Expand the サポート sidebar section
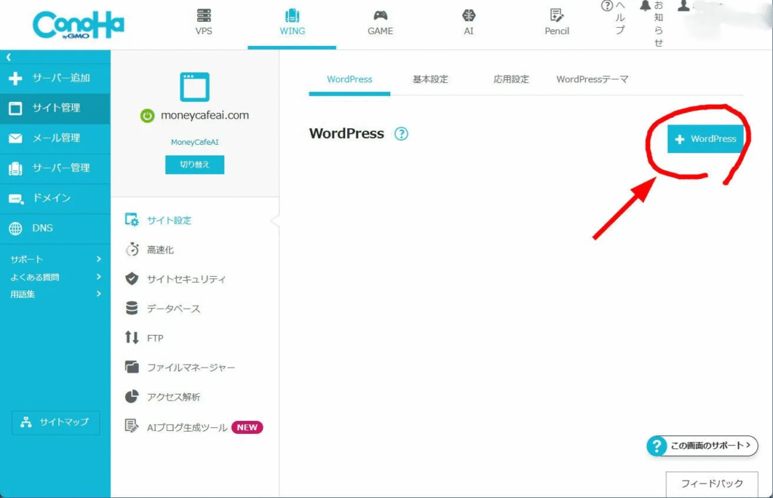 coord(55,259)
